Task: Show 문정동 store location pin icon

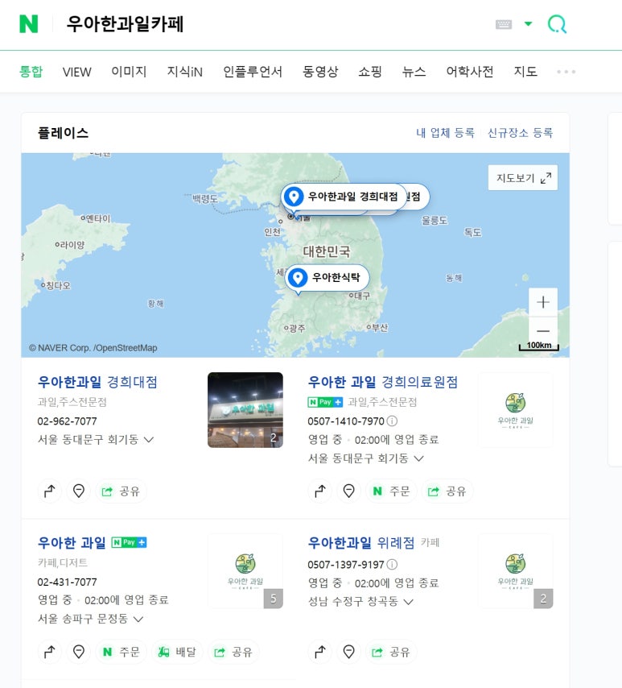Action: click(79, 652)
